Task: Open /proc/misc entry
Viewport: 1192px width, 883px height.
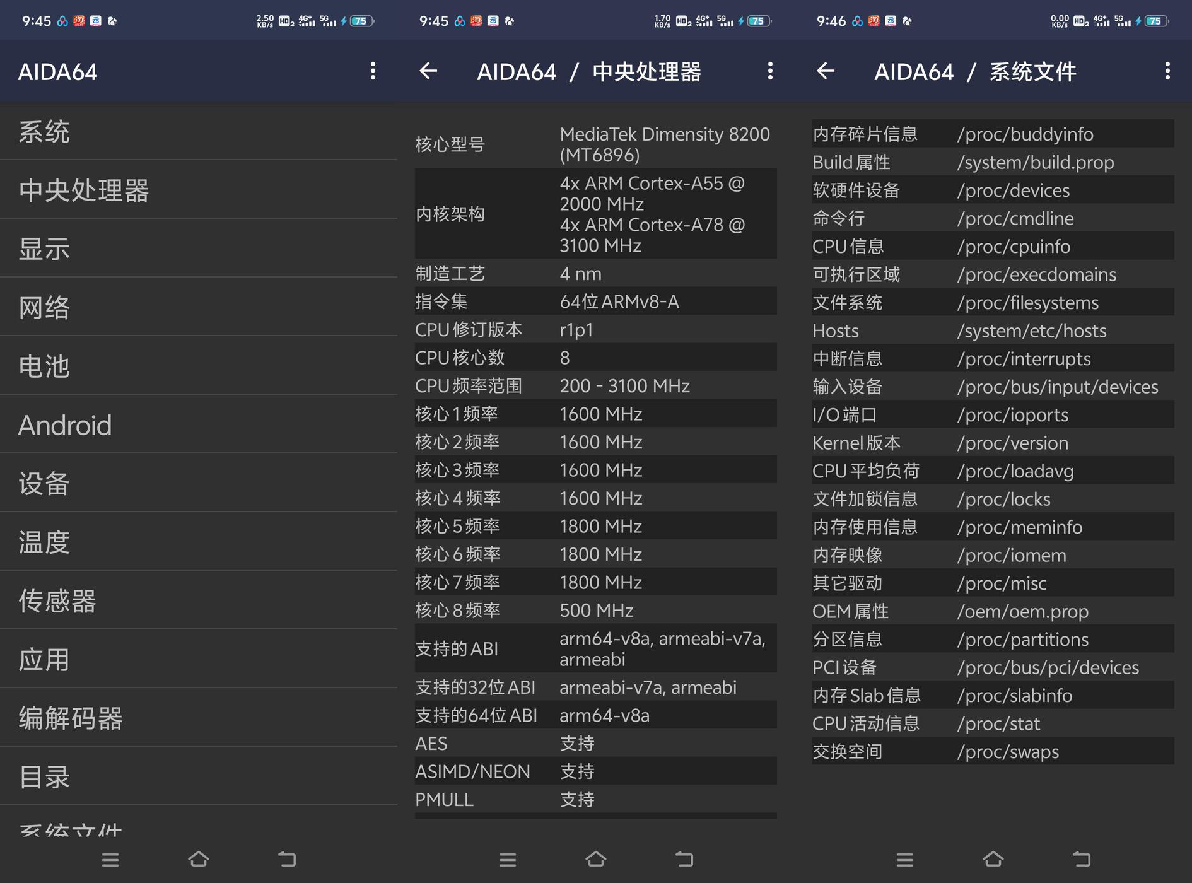Action: (x=993, y=583)
